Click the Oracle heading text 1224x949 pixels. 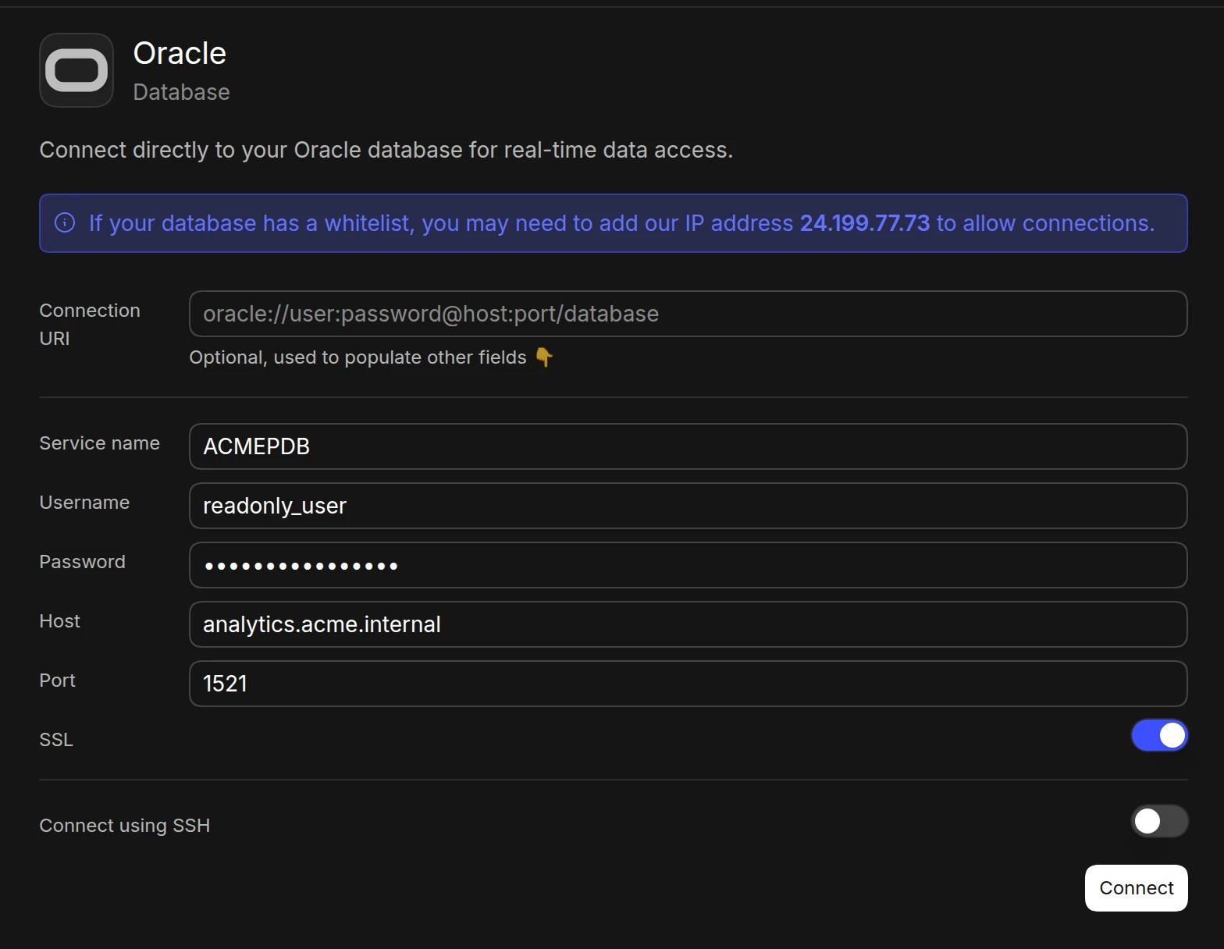(180, 54)
